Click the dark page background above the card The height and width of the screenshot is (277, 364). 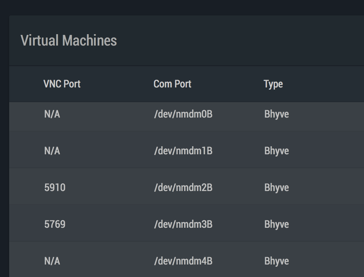click(182, 7)
